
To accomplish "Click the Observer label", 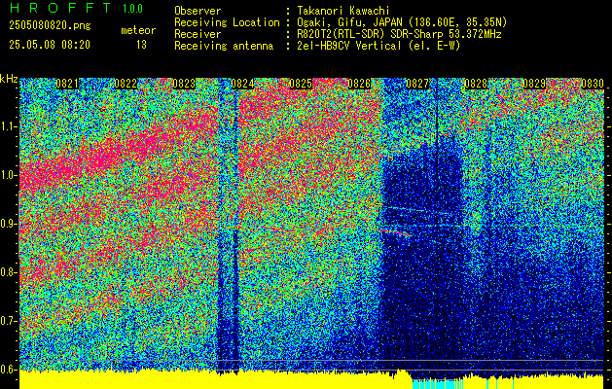I will coord(198,11).
